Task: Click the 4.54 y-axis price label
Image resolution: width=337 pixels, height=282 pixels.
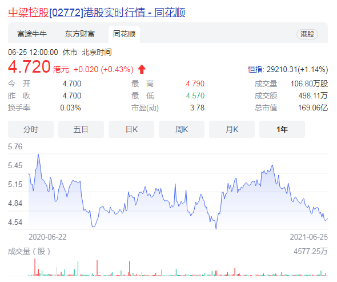Action: pos(15,222)
